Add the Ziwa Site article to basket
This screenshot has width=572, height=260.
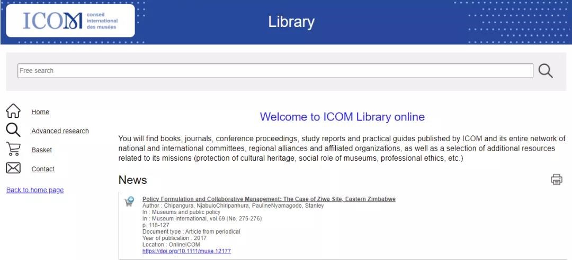pyautogui.click(x=129, y=202)
